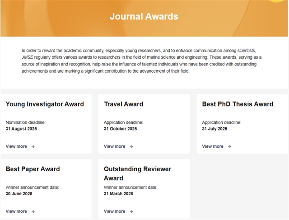The image size is (289, 220).
Task: Open 'View more' text under Outstanding Reviewer Award
Action: (x=114, y=211)
